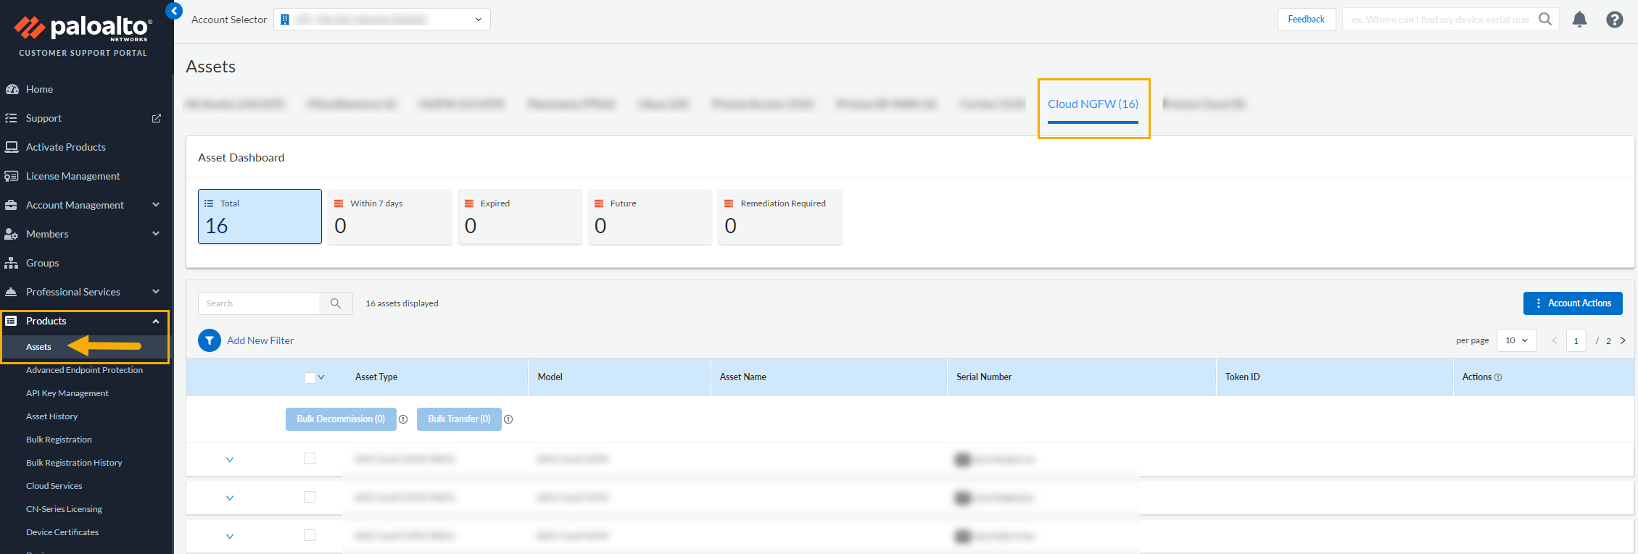Click the Add New Filter funnel icon
1638x554 pixels.
[x=210, y=340]
